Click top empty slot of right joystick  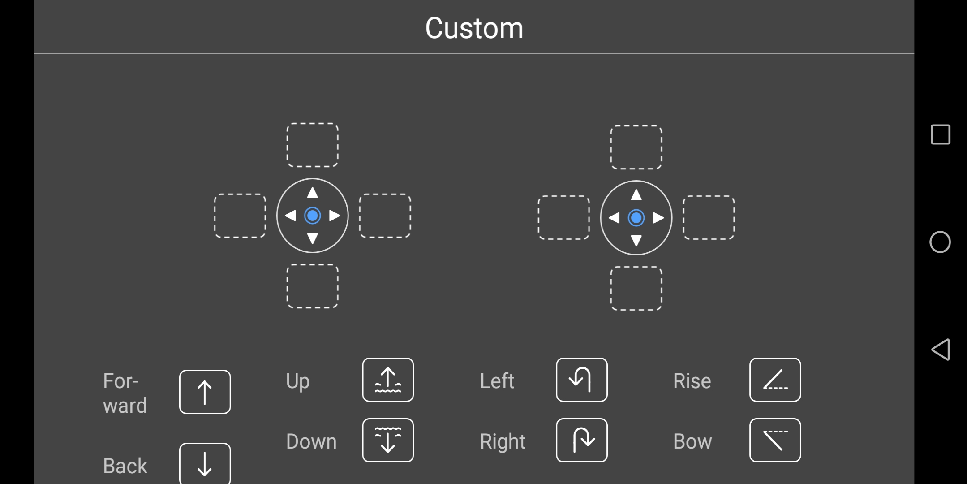click(636, 147)
